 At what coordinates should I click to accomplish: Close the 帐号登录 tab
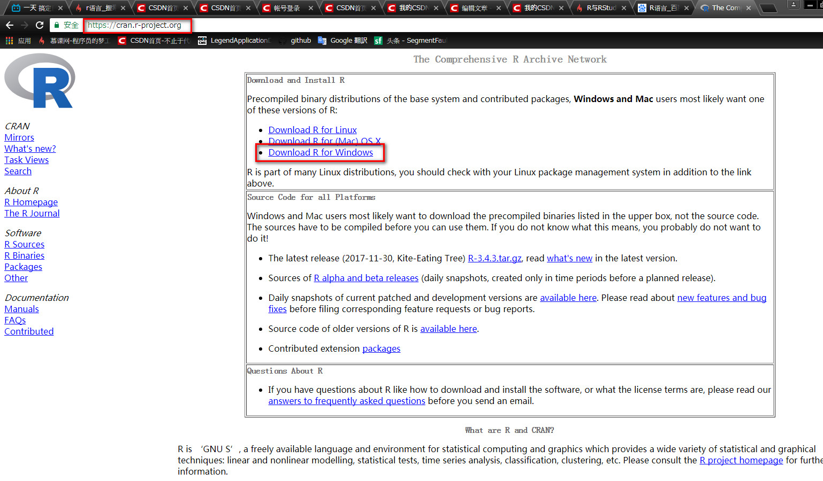coord(311,8)
